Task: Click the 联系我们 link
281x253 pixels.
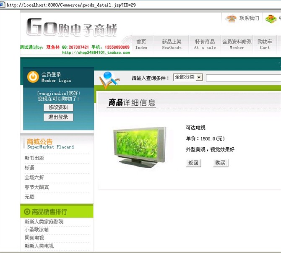Action: pyautogui.click(x=249, y=18)
